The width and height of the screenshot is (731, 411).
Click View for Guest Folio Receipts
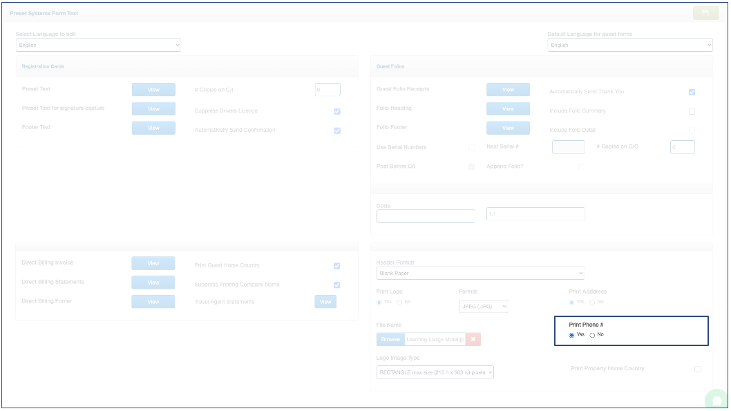coord(508,90)
